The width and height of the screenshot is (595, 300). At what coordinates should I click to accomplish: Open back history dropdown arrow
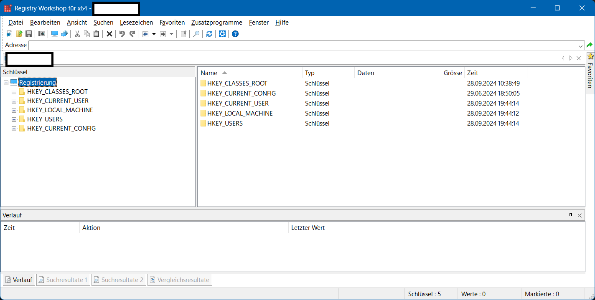coord(154,34)
